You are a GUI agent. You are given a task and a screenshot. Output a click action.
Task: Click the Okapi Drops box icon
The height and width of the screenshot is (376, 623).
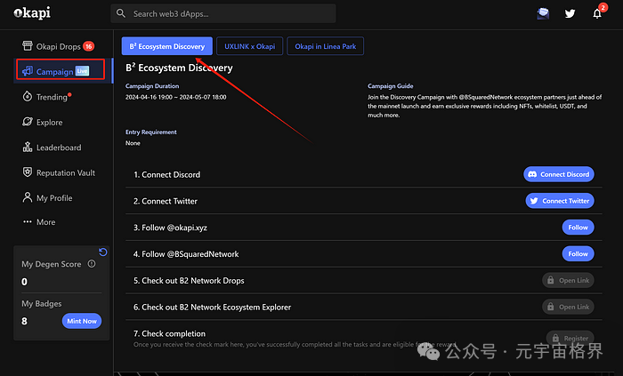coord(28,46)
